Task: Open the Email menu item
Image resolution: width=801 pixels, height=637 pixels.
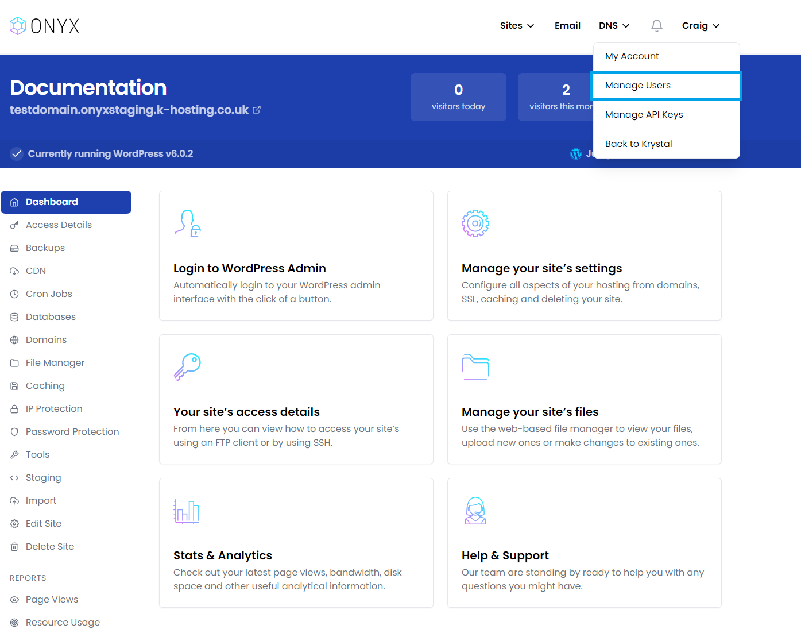Action: (x=567, y=25)
